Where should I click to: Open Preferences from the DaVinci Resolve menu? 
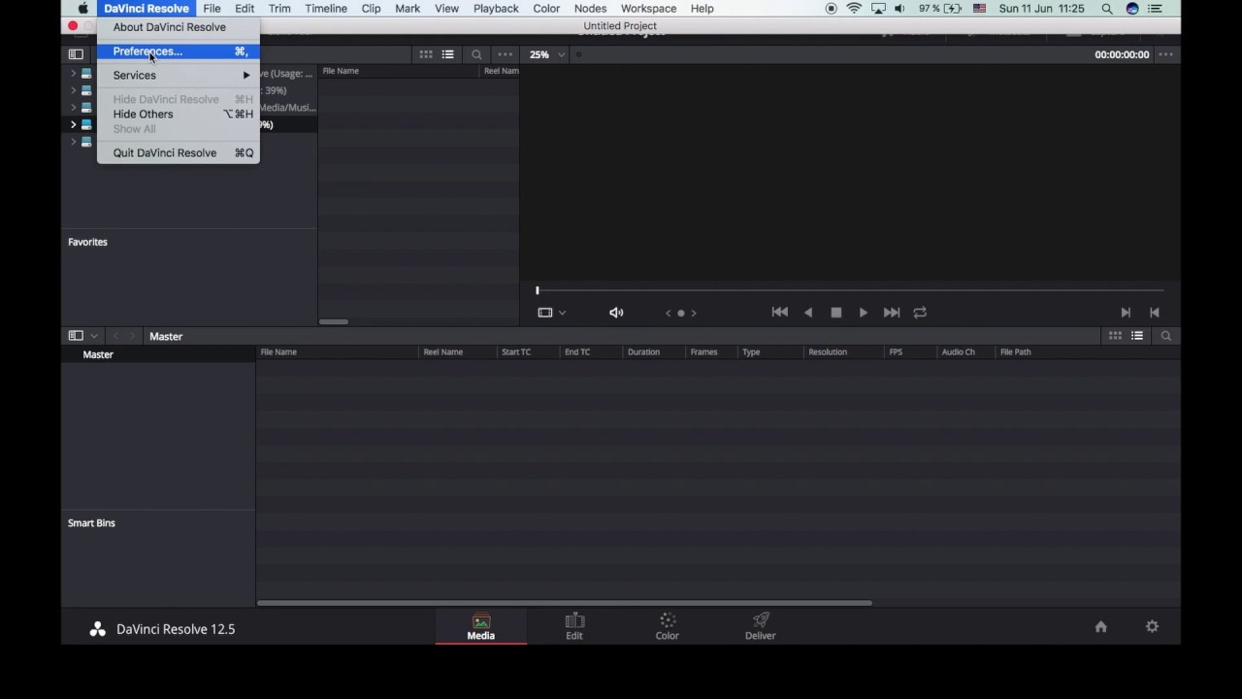[147, 51]
